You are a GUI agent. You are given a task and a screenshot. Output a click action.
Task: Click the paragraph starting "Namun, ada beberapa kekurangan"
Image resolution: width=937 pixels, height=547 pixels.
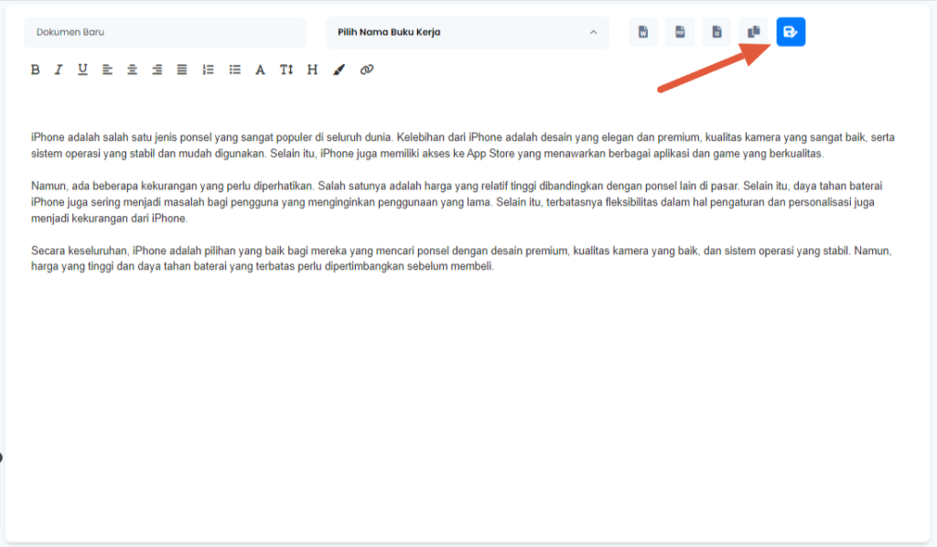tap(458, 202)
